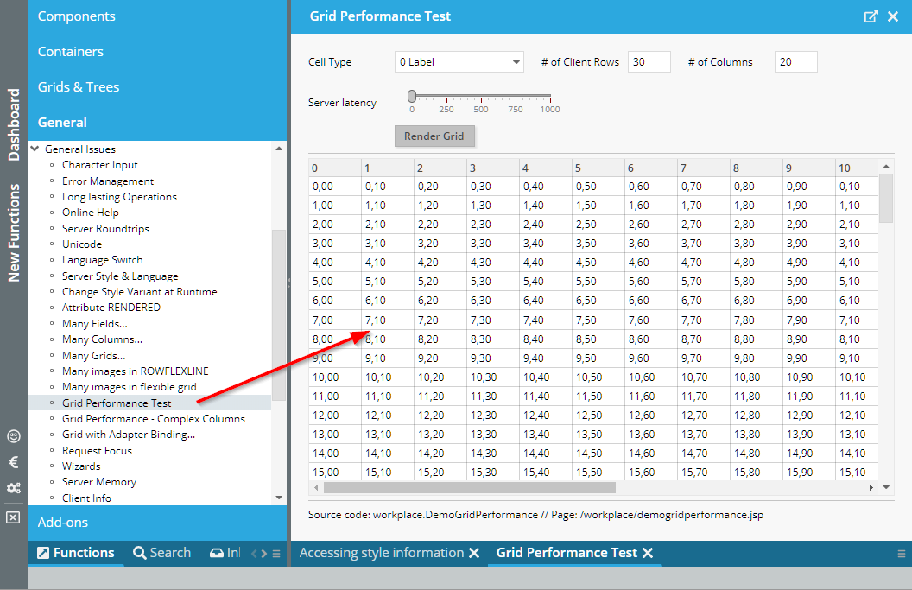Click the grid's horizontal scrollbar right arrow

coord(871,488)
